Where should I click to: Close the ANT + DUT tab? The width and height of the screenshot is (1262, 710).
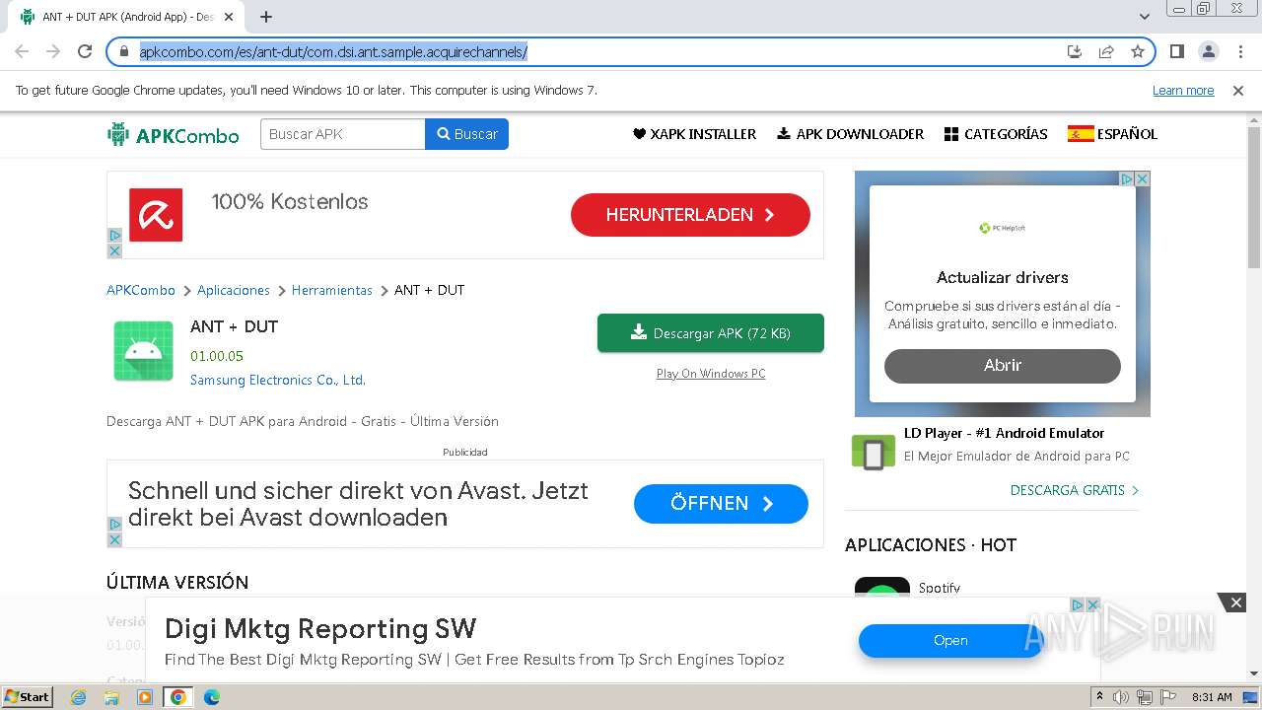coord(229,17)
